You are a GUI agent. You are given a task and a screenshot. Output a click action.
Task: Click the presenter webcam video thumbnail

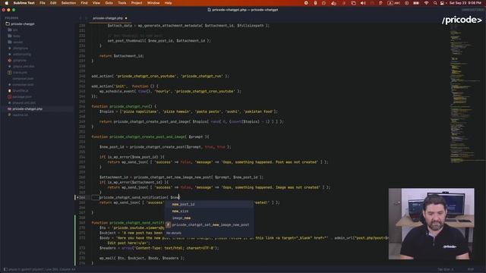431,224
